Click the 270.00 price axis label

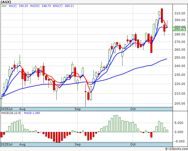[180, 42]
